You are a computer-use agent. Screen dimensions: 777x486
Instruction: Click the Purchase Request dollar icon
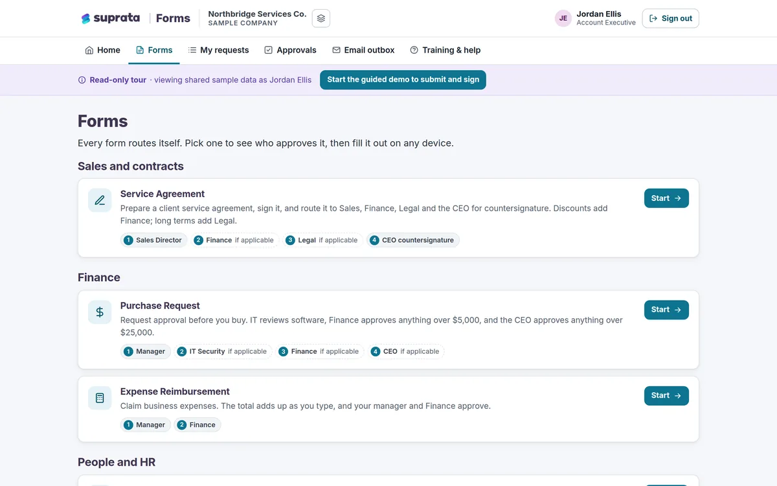[100, 312]
